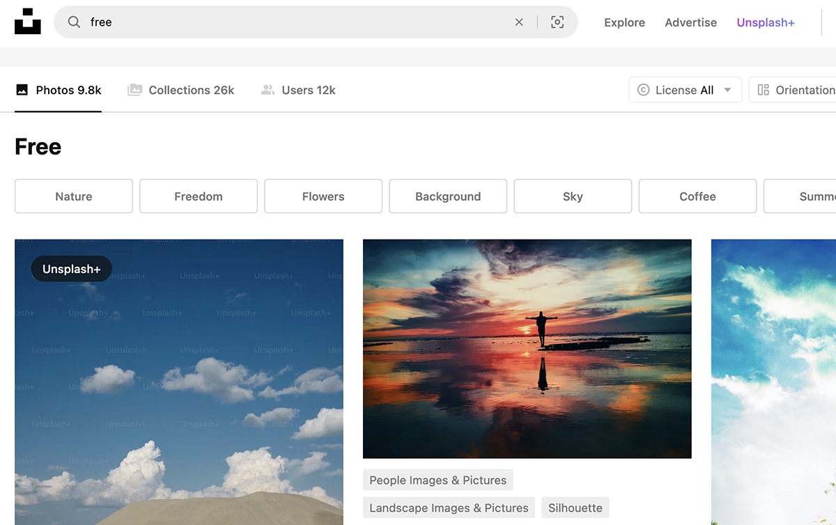The image size is (836, 525).
Task: Open the Explore link
Action: (624, 22)
